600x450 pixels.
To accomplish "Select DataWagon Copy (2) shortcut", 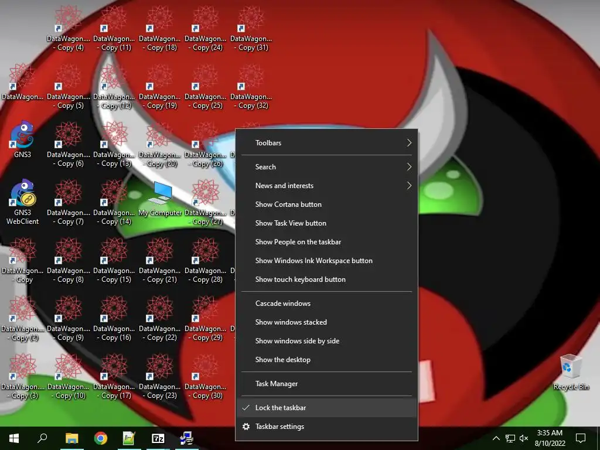I will (23, 318).
